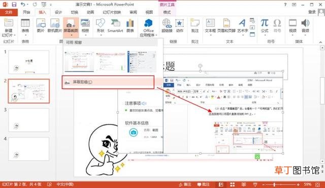This screenshot has width=325, height=188.
Task: Open Header and Footer icon
Action: coord(226,23)
